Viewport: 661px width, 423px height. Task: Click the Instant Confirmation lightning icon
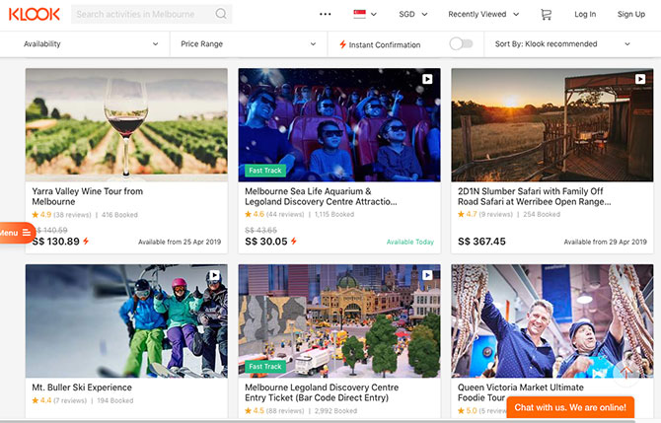[x=342, y=44]
